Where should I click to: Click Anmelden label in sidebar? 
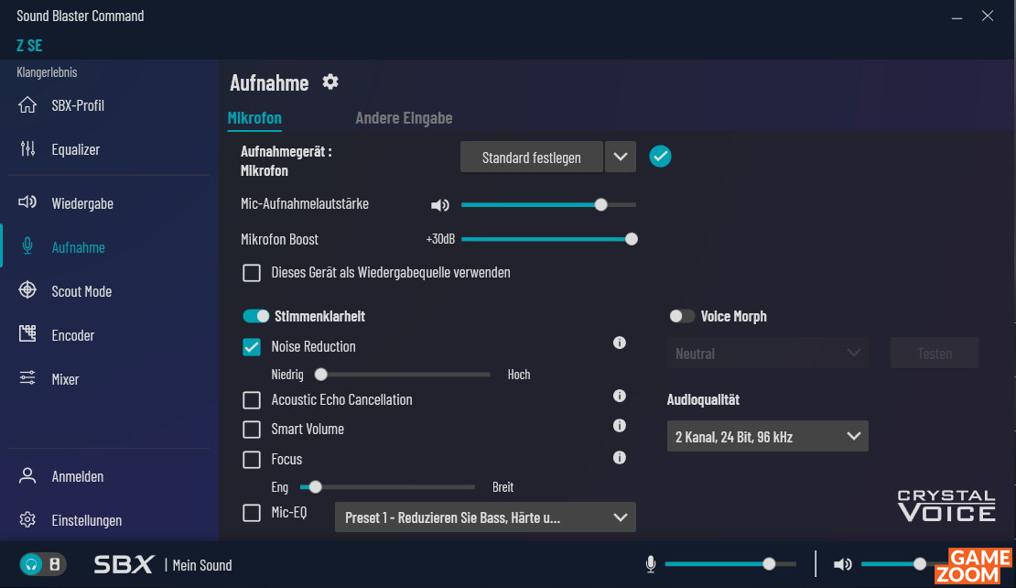click(x=78, y=476)
